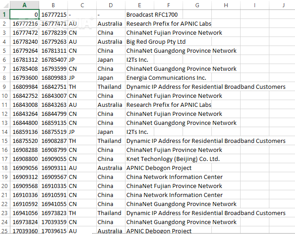Select the 'Broadcast RFC1700' cell
This screenshot has width=295, height=234.
[152, 14]
